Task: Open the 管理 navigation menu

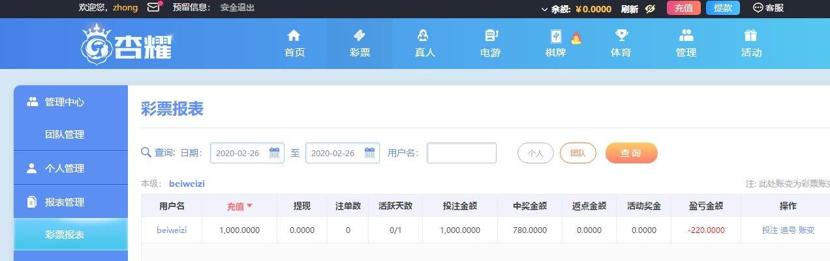Action: coord(686,43)
